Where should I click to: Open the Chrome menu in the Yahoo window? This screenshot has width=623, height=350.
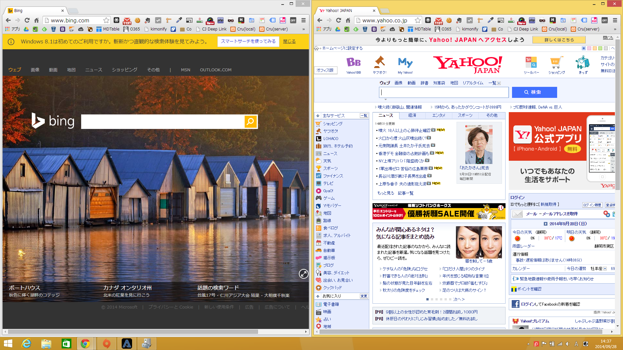615,20
